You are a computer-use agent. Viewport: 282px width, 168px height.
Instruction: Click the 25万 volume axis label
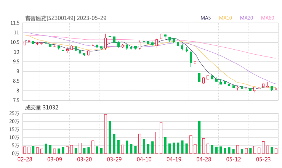[14, 113]
